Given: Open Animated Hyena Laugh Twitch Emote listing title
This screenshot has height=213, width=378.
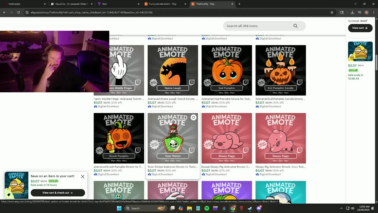Looking at the screenshot, I should (173, 99).
